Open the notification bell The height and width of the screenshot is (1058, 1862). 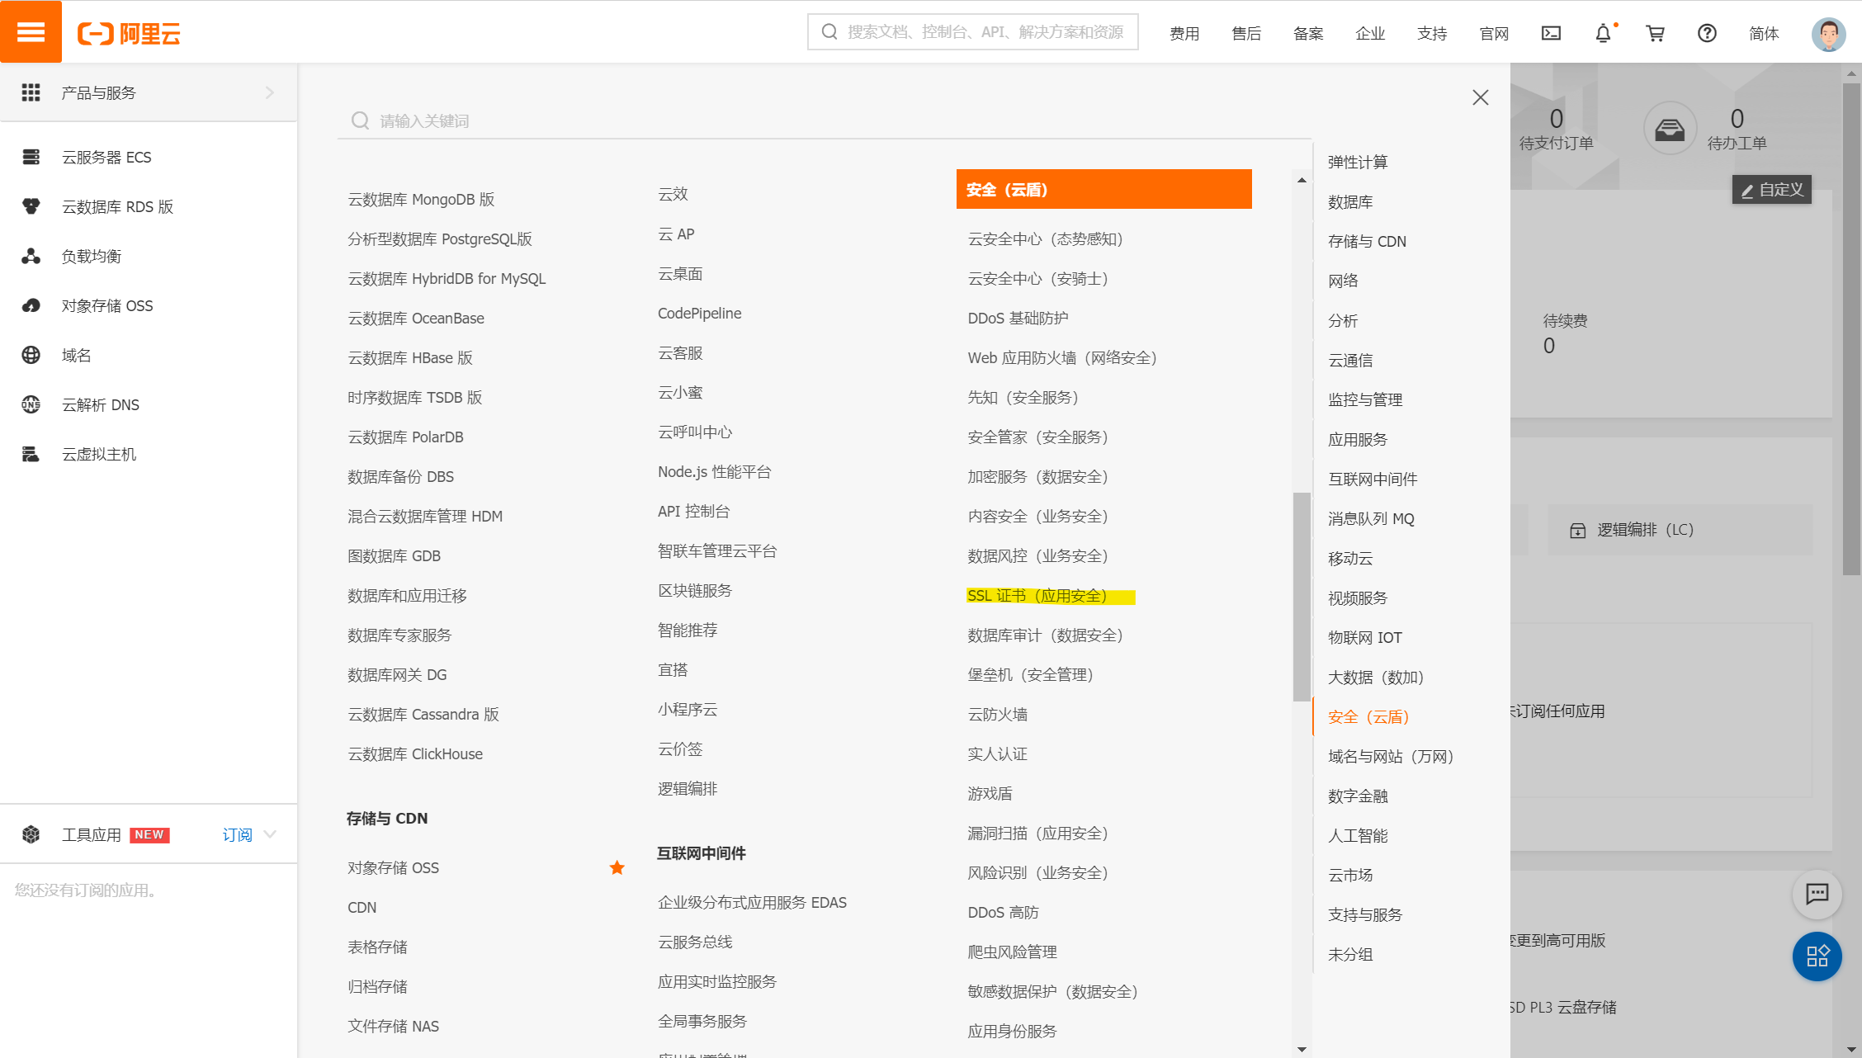[1603, 33]
